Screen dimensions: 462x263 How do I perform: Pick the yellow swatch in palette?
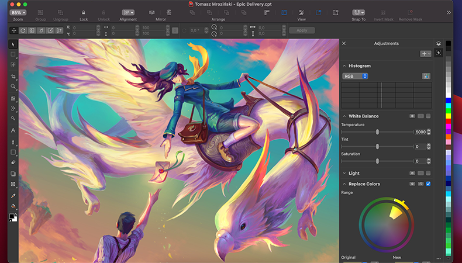[448, 116]
